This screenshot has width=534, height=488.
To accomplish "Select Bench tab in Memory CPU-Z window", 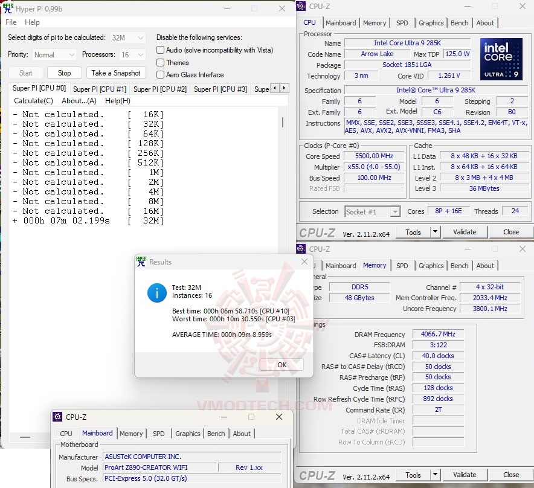I will click(460, 266).
